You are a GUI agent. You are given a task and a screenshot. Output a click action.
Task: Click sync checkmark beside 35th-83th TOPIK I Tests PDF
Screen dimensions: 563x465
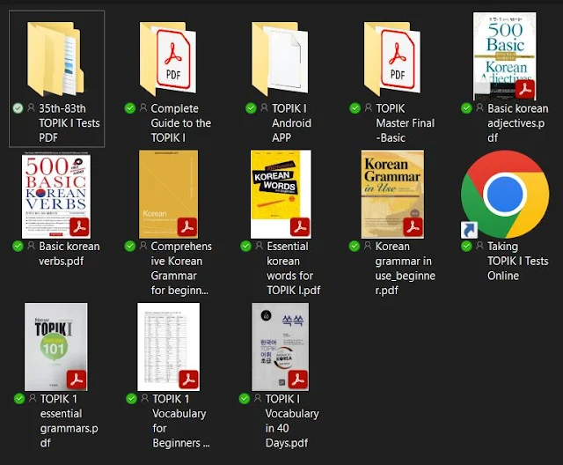coord(18,108)
